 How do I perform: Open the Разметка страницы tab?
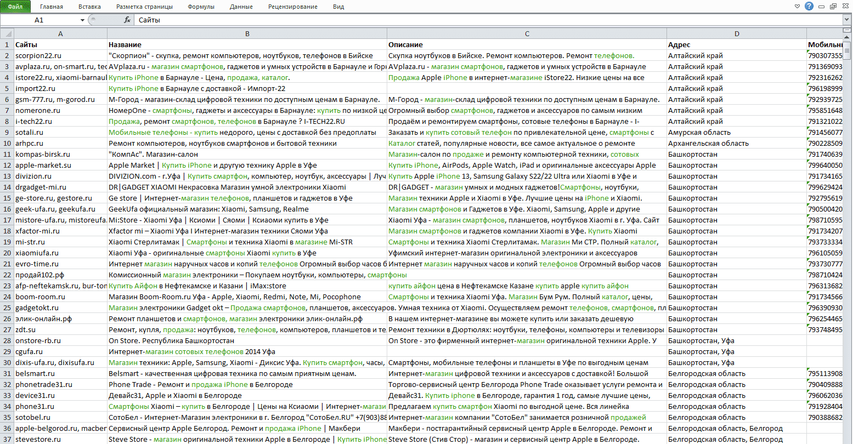coord(144,7)
